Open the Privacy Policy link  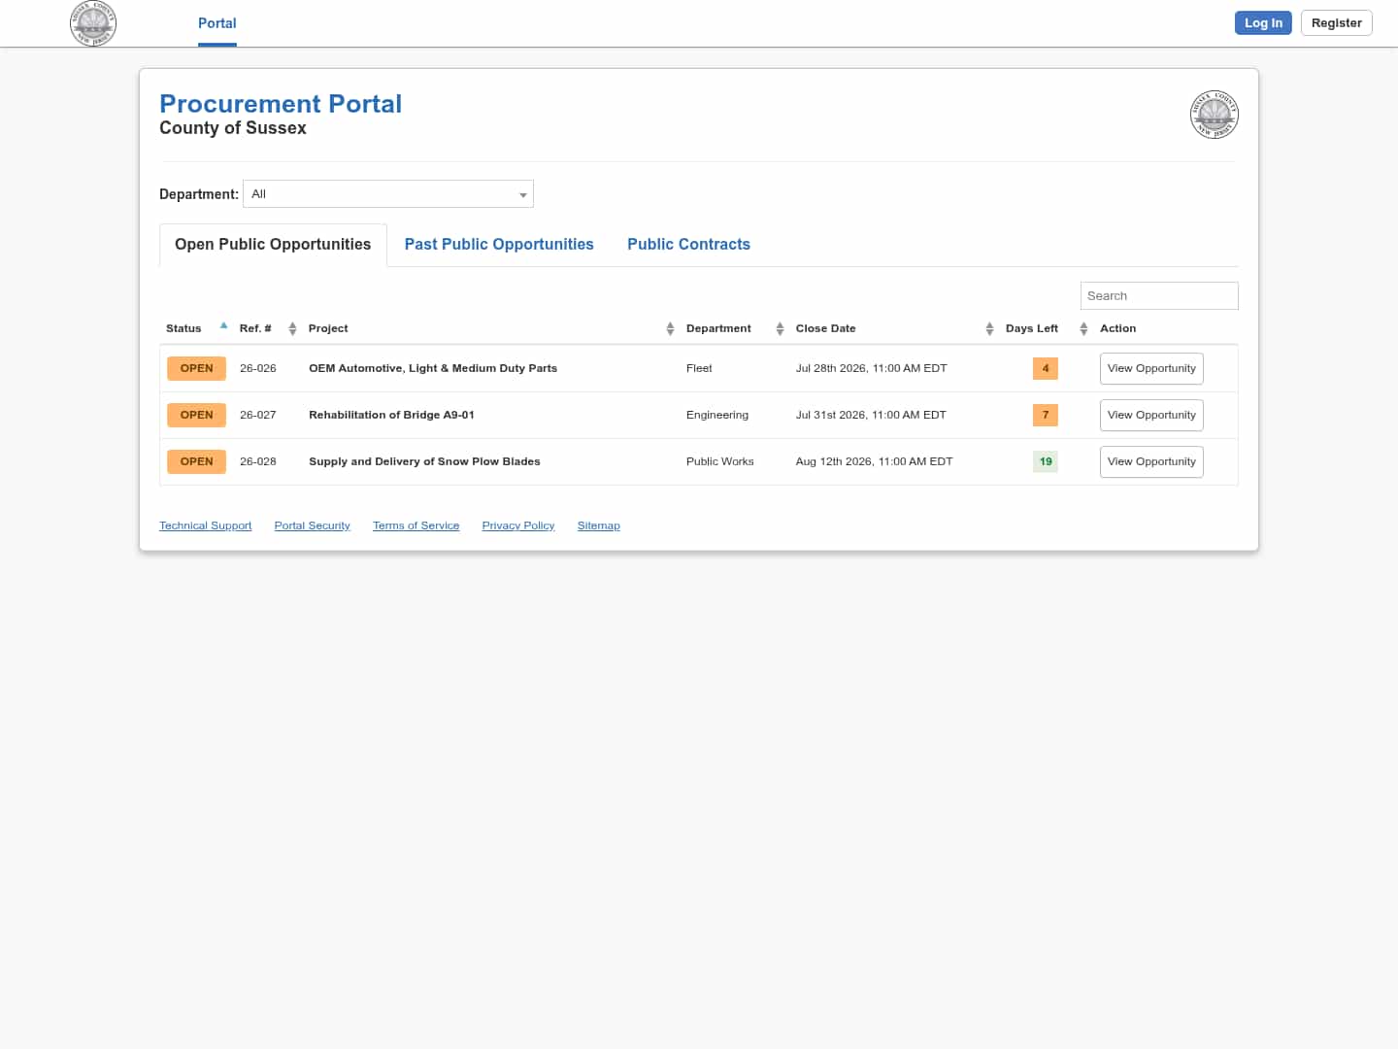click(x=518, y=525)
